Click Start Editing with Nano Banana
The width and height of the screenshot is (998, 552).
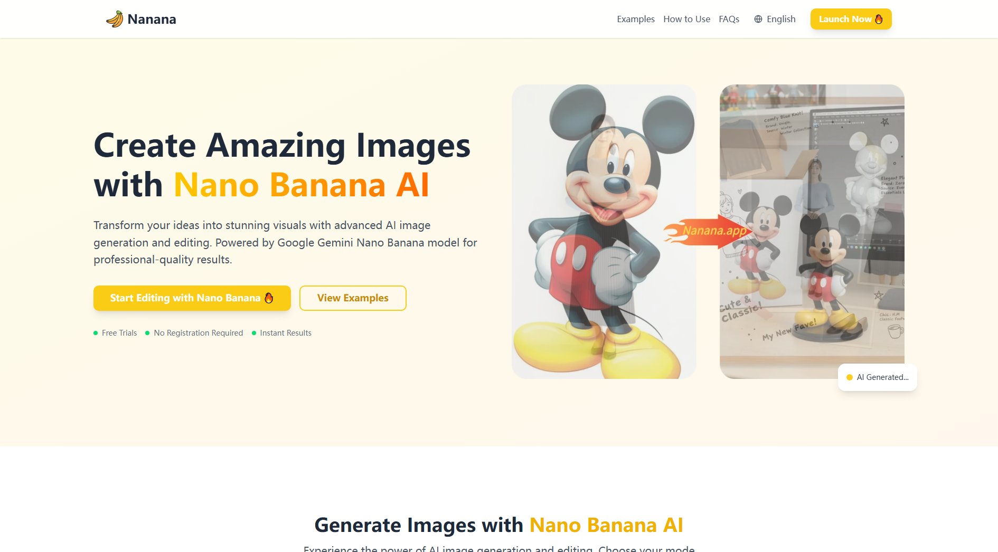point(192,298)
